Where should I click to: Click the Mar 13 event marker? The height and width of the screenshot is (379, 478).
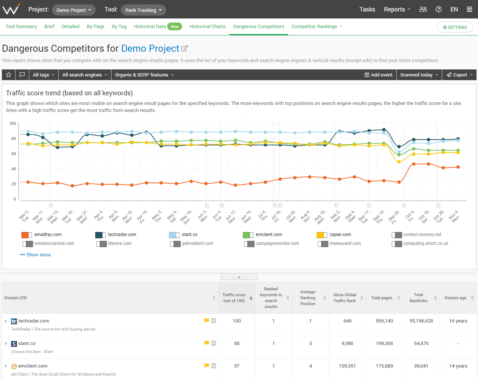[51, 205]
